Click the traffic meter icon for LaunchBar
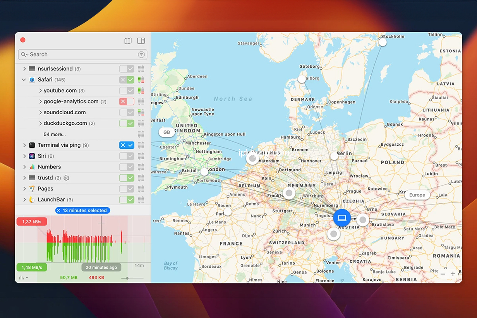 point(141,200)
